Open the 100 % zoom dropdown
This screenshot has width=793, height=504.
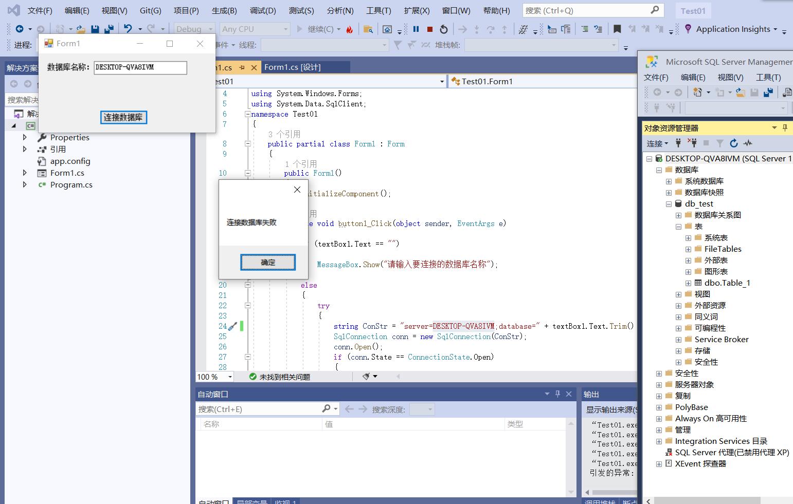coord(230,377)
